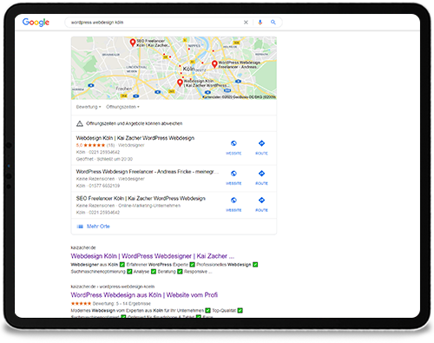Screen dimensions: 434x343
Task: Click the Mehr Orte list icon
Action: [80, 227]
